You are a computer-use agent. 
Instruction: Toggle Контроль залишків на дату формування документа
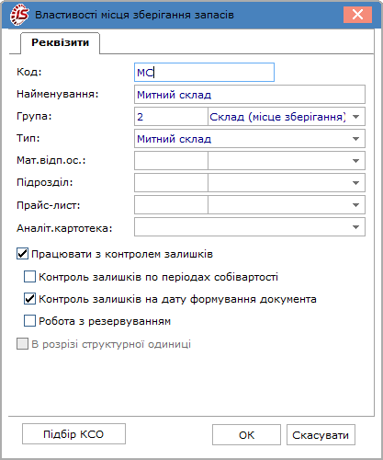29,299
